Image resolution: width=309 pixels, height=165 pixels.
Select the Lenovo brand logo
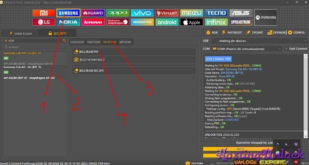point(93,22)
